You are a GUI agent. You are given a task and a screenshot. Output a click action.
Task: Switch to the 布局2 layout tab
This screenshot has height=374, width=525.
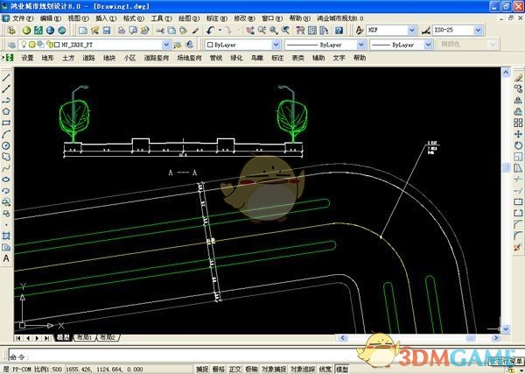pos(108,338)
